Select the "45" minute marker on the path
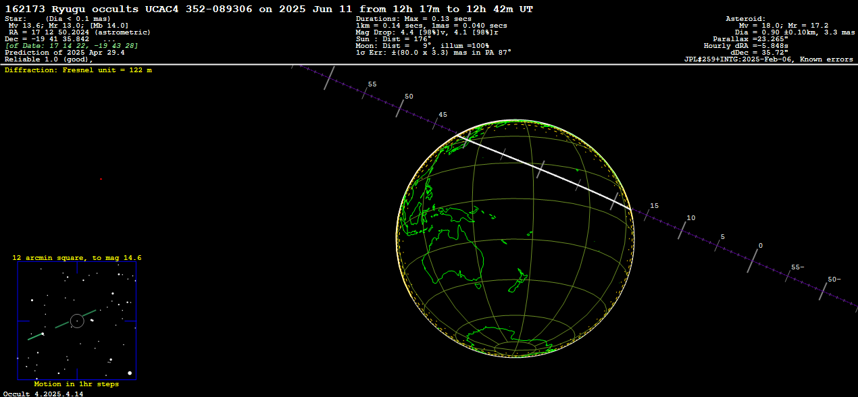858x397 pixels. [443, 115]
